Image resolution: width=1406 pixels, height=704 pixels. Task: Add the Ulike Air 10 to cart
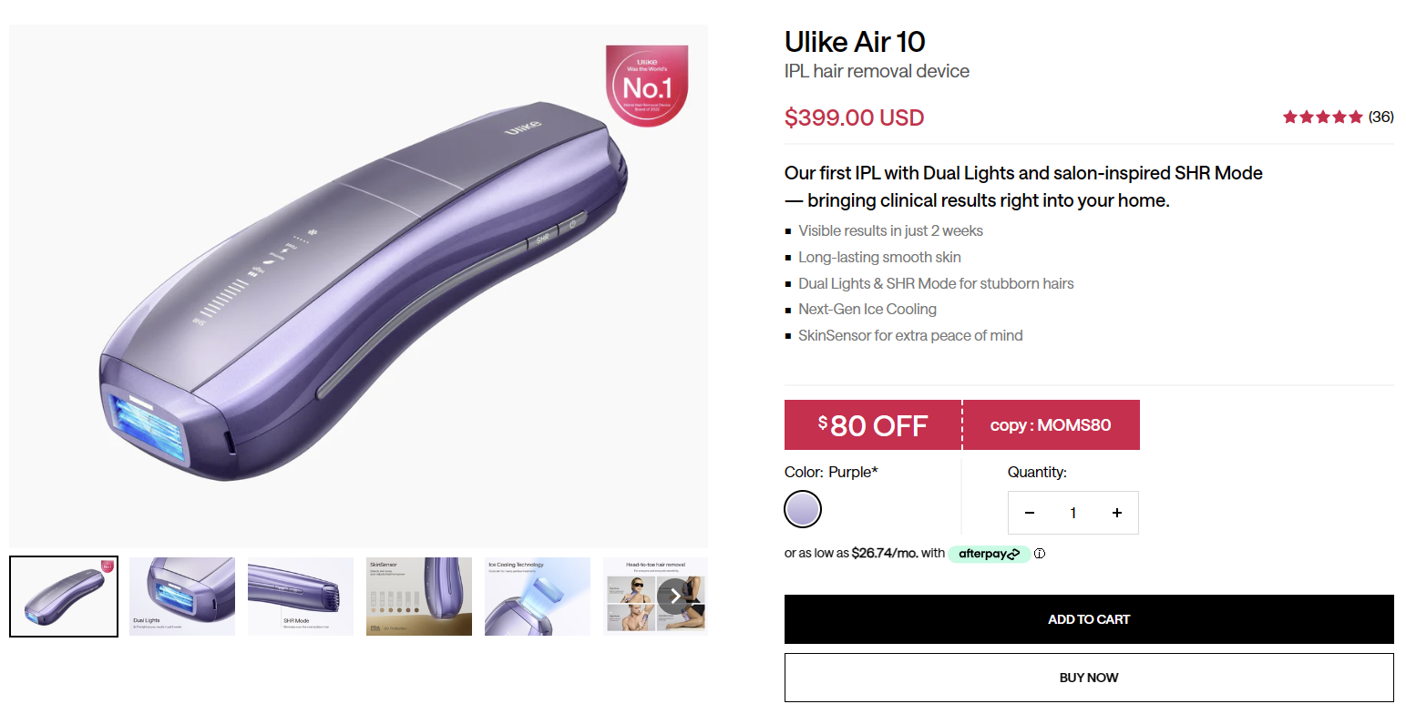coord(1089,619)
